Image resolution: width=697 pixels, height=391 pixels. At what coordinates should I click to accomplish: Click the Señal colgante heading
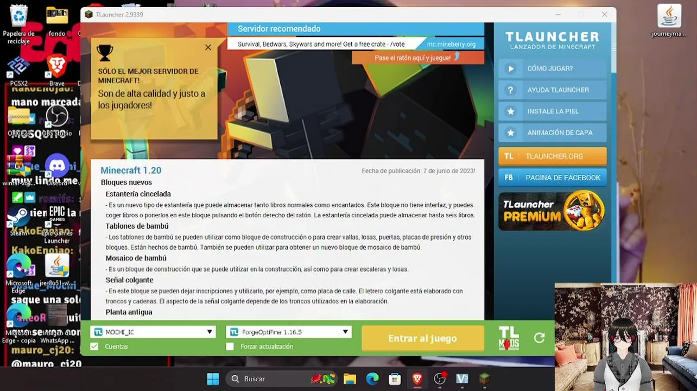click(x=129, y=280)
